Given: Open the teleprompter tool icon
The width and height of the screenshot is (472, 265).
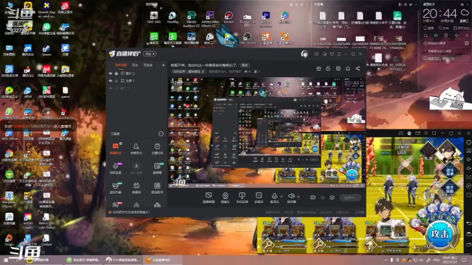Looking at the screenshot, I should pos(157,168).
